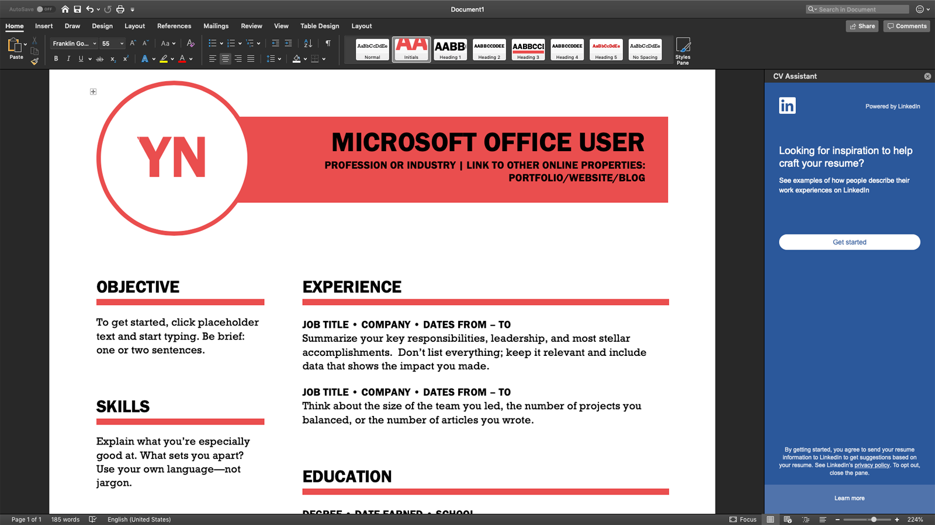Image resolution: width=935 pixels, height=525 pixels.
Task: Adjust the zoom slider in status bar
Action: click(x=874, y=519)
